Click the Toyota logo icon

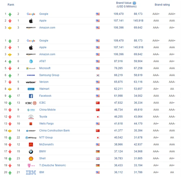click(31, 117)
